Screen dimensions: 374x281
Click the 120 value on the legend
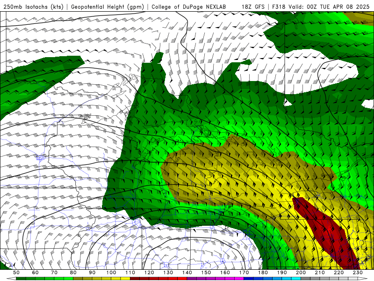(149, 273)
